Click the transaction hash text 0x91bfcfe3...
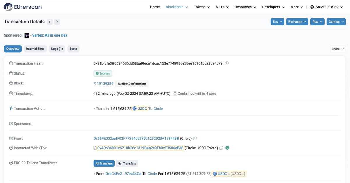The width and height of the screenshot is (350, 183). pos(158,63)
